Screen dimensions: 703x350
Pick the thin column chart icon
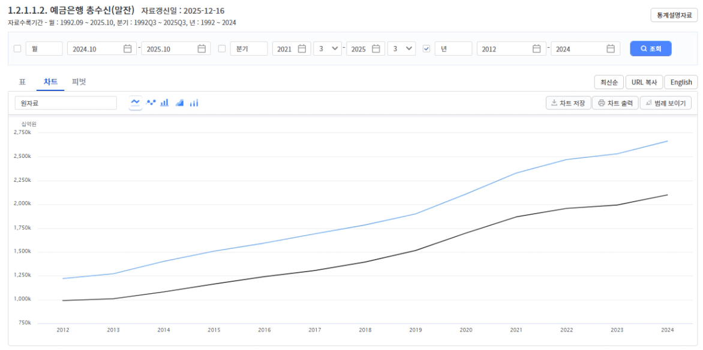coord(194,103)
